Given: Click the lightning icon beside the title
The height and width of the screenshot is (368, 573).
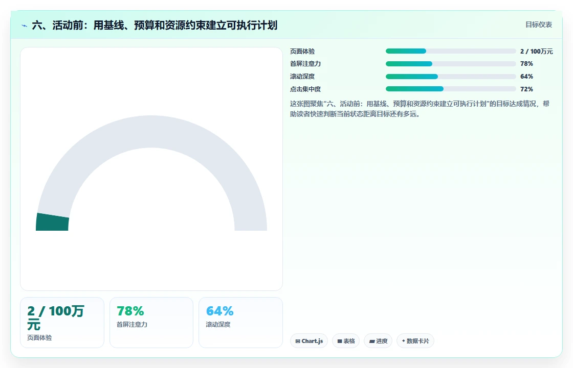Looking at the screenshot, I should [24, 26].
